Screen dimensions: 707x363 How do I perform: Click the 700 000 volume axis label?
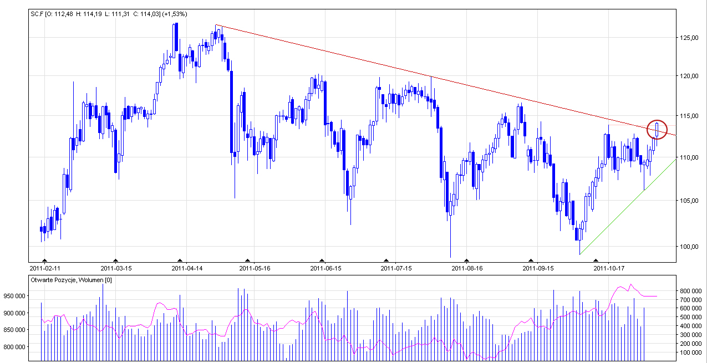(691, 299)
